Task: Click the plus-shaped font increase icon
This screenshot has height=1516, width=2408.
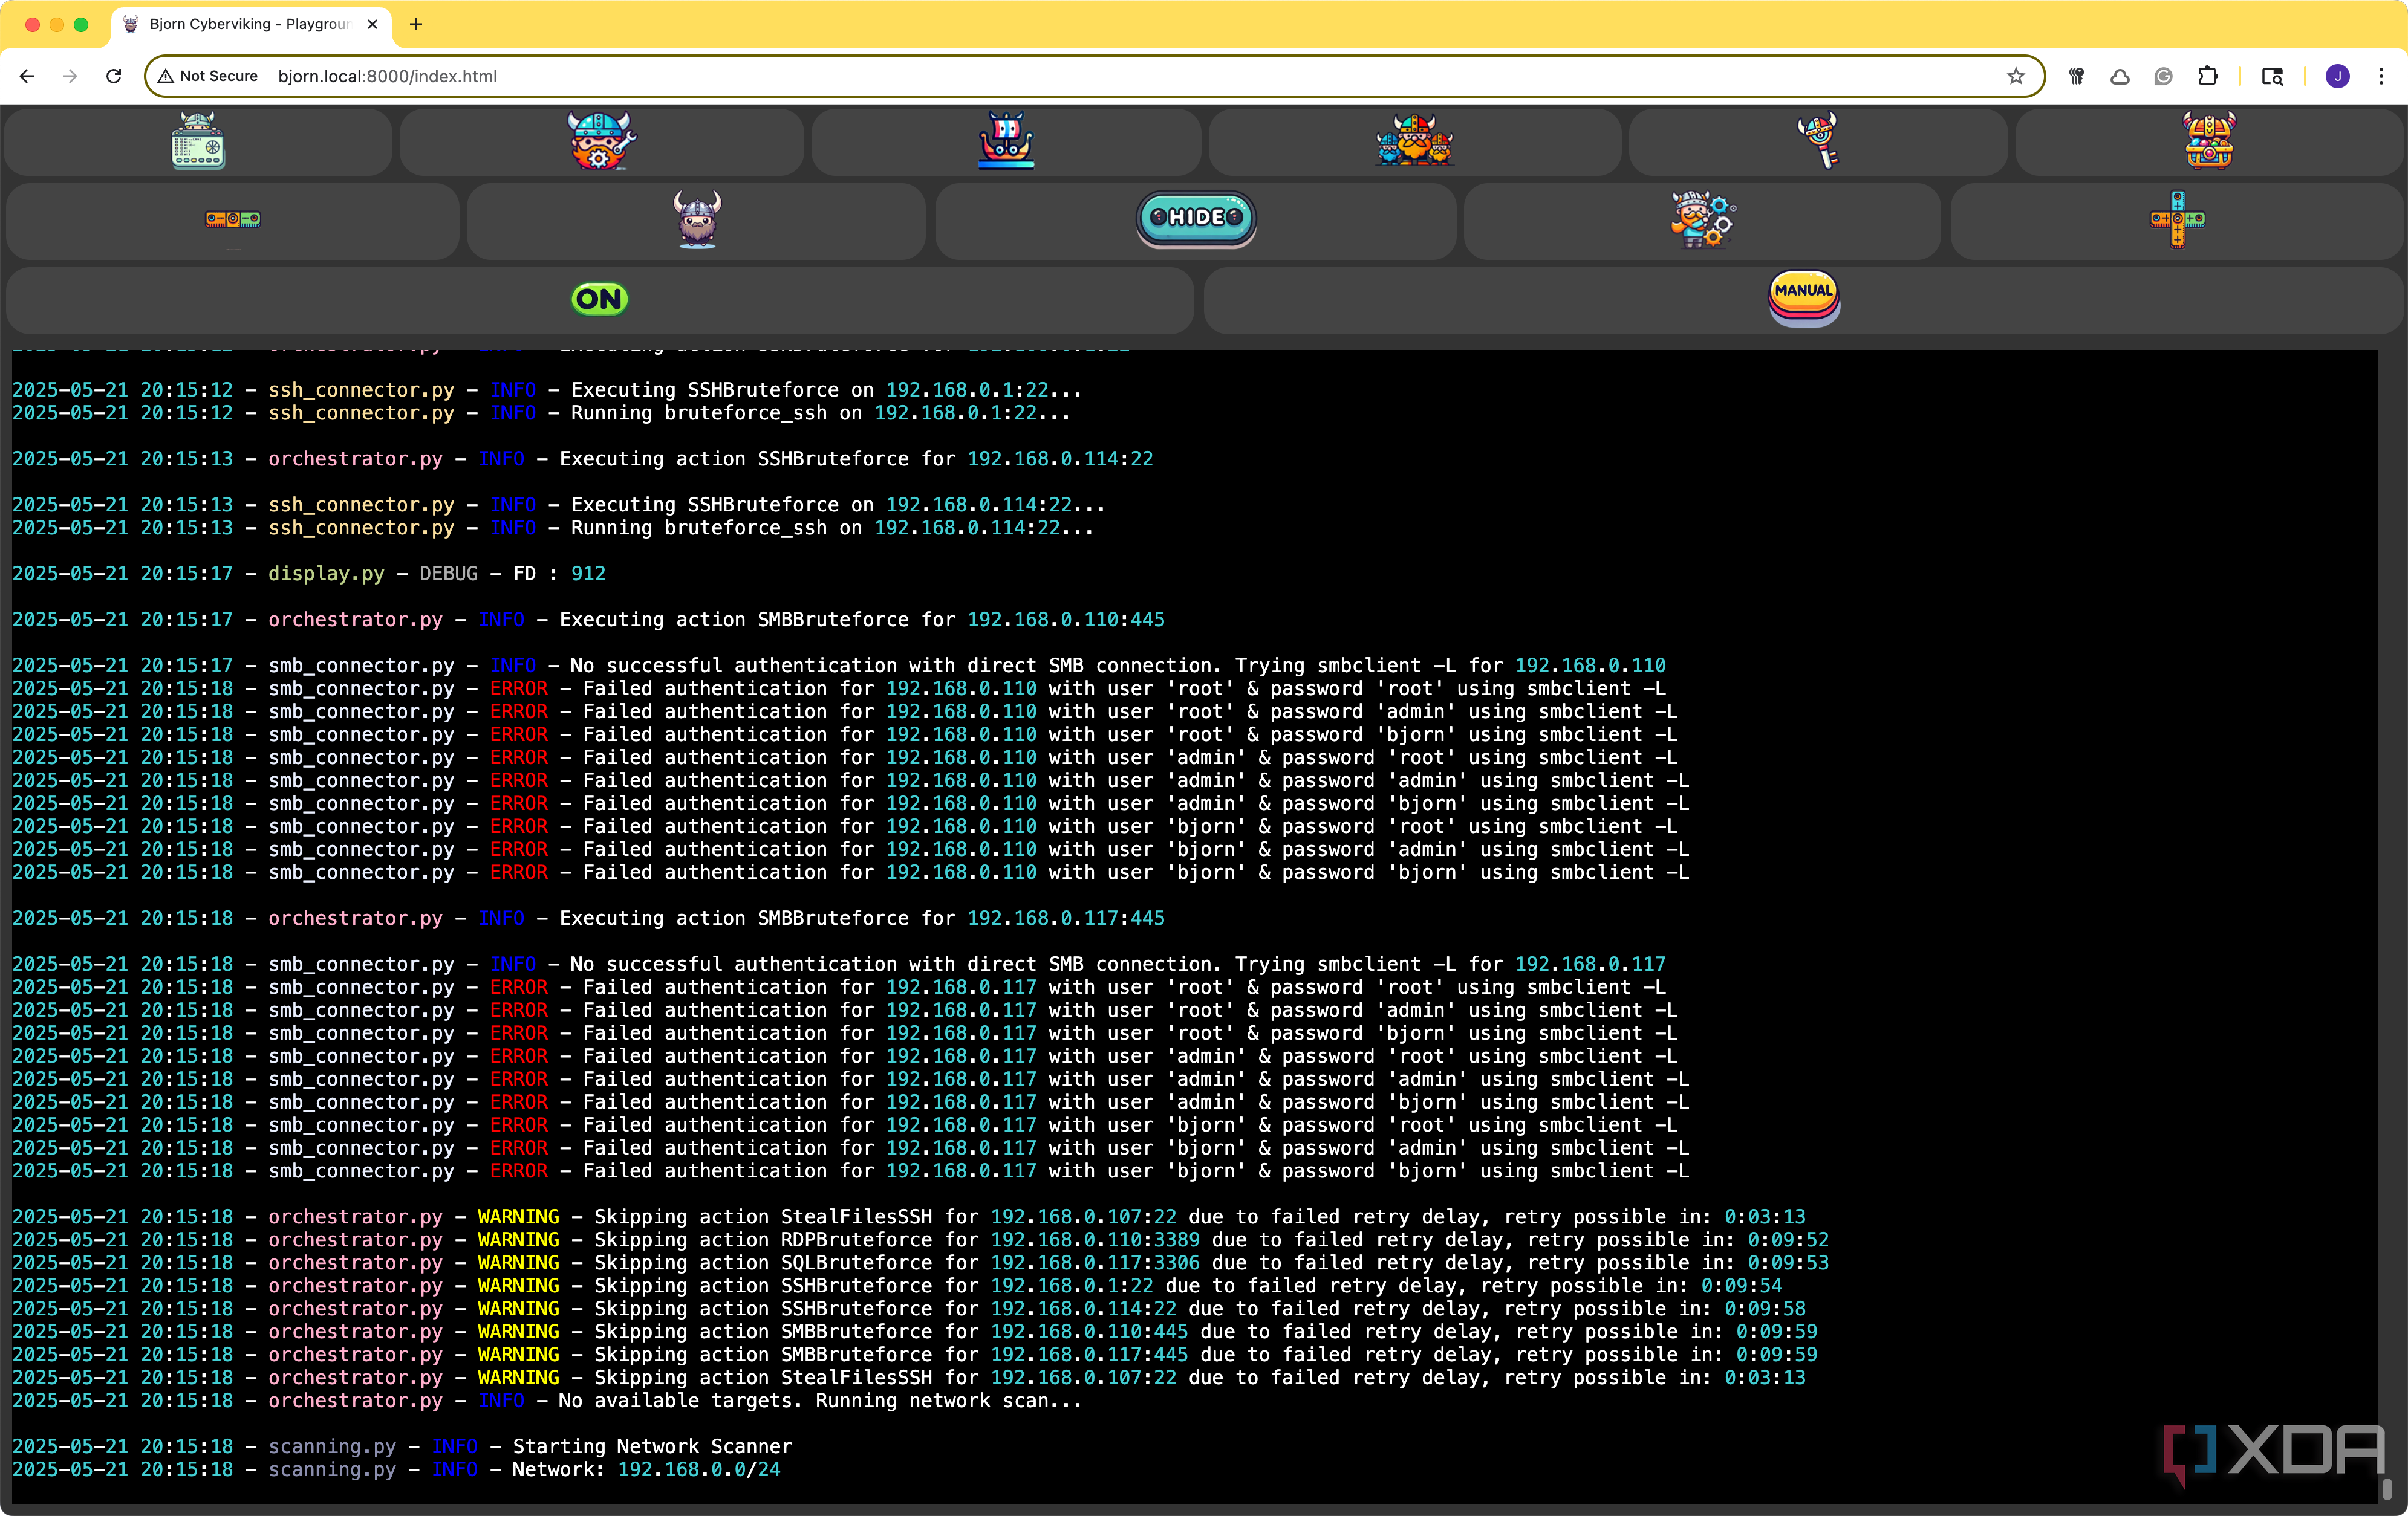Action: pyautogui.click(x=2177, y=219)
